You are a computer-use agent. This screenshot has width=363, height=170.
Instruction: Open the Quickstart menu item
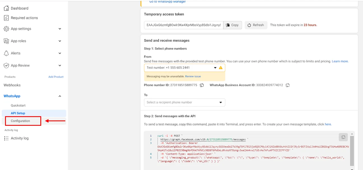18,105
